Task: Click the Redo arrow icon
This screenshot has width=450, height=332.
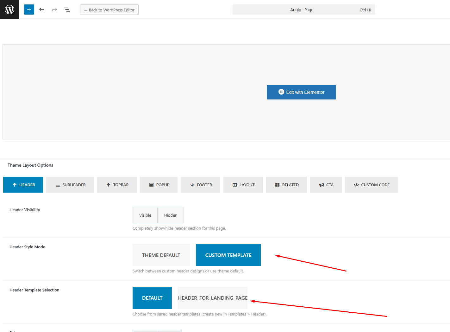Action: click(x=54, y=10)
